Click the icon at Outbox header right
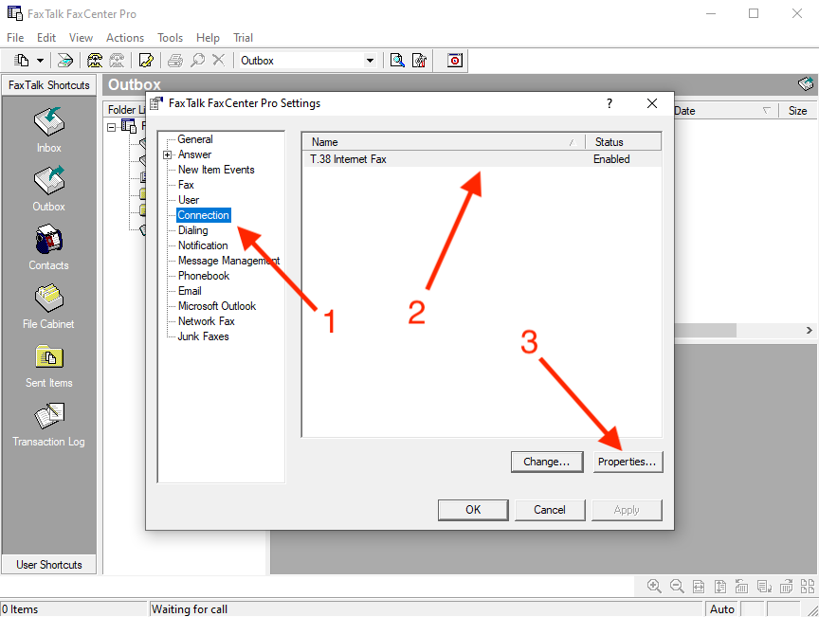This screenshot has width=819, height=617. pos(806,83)
